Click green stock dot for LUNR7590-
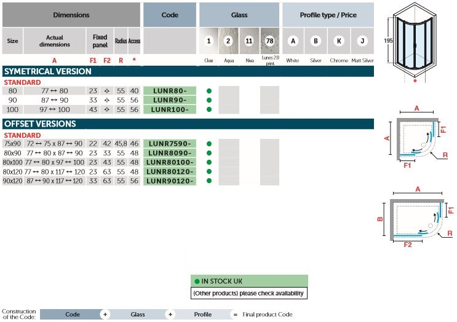 209,144
